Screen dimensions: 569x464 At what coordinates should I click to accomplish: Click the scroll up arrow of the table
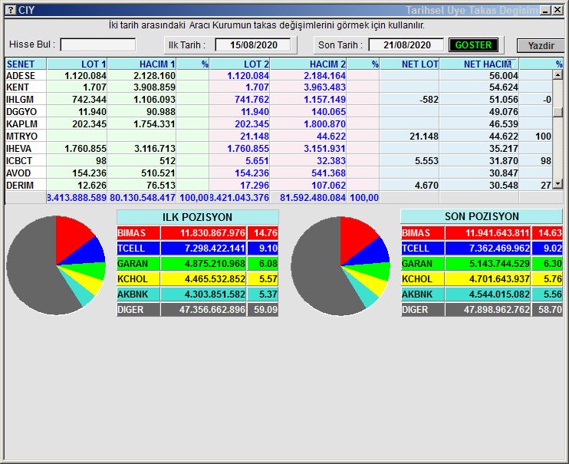pyautogui.click(x=557, y=75)
